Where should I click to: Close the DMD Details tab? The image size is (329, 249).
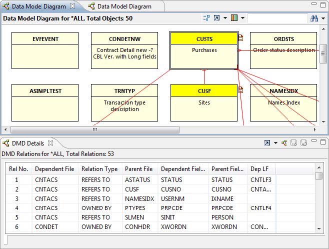click(50, 143)
